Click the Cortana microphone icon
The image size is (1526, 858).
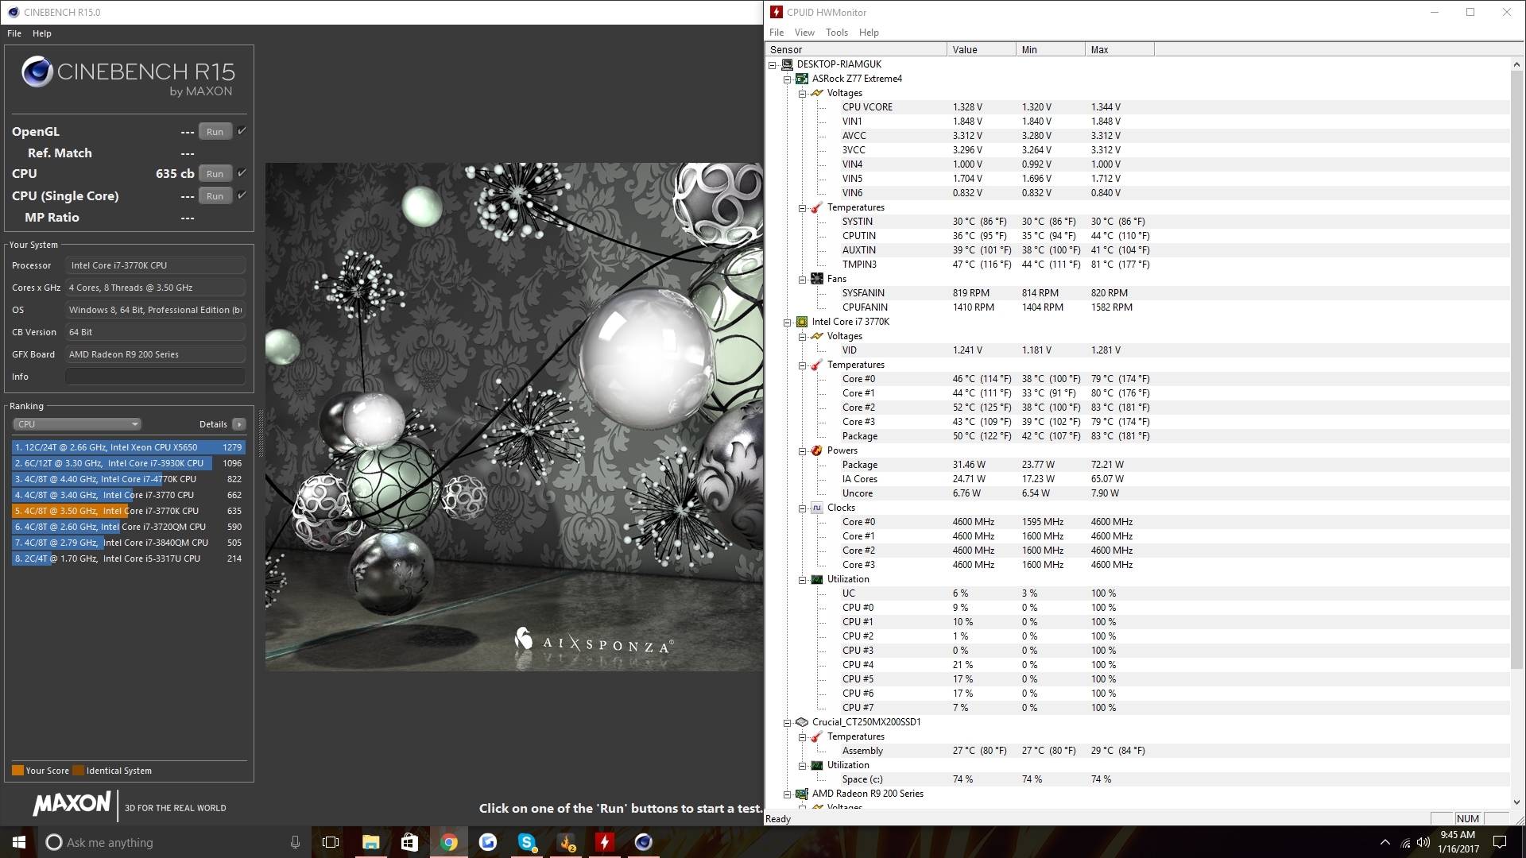pos(295,842)
